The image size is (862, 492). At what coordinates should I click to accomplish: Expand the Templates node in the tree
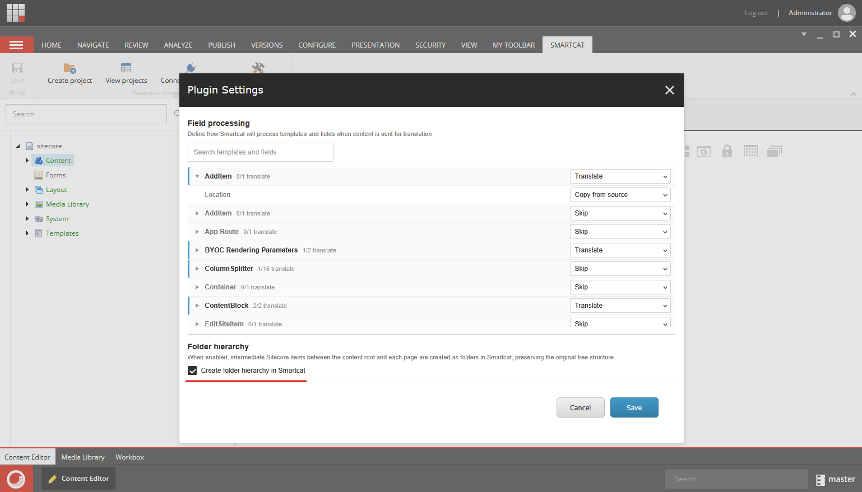(27, 233)
